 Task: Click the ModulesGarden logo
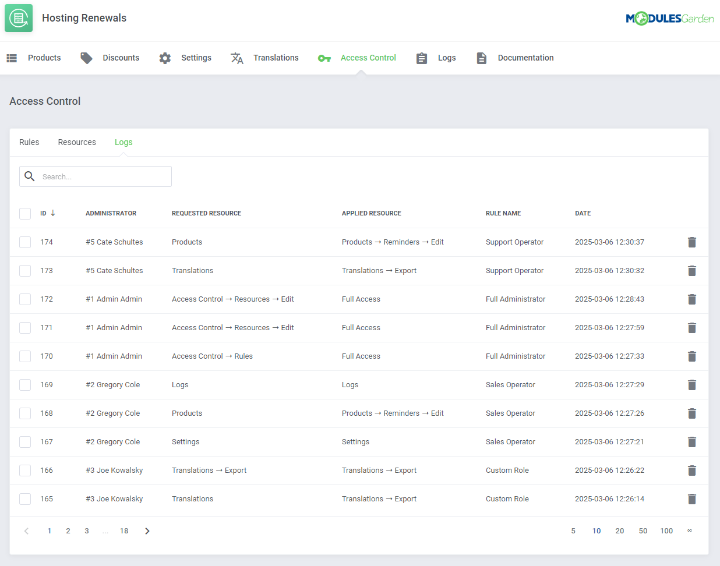[670, 19]
